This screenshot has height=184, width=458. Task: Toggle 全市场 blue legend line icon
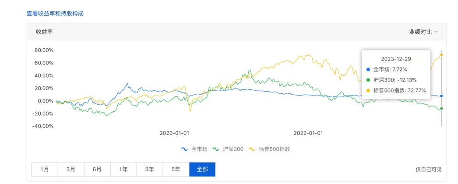pos(185,149)
